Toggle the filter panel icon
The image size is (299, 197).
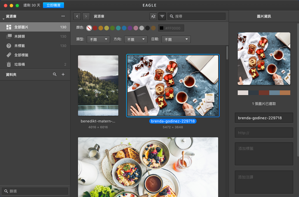point(162,16)
